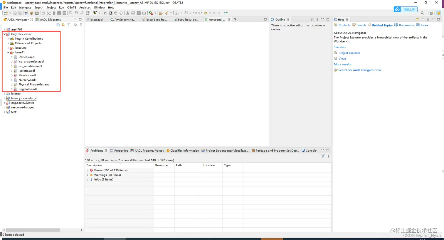This screenshot has width=444, height=240.
Task: Click the filter funnel icon in AADL Navigator
Action: pyautogui.click(x=68, y=25)
